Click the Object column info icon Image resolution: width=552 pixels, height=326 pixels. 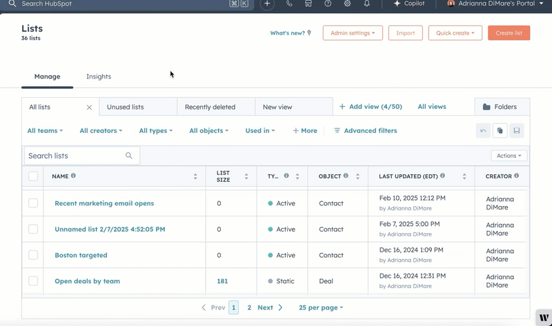coord(346,176)
